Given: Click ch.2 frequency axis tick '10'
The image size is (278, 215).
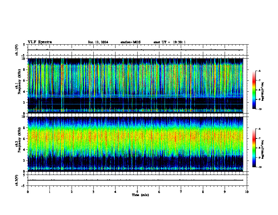Looking at the screenshot, I should point(24,117).
